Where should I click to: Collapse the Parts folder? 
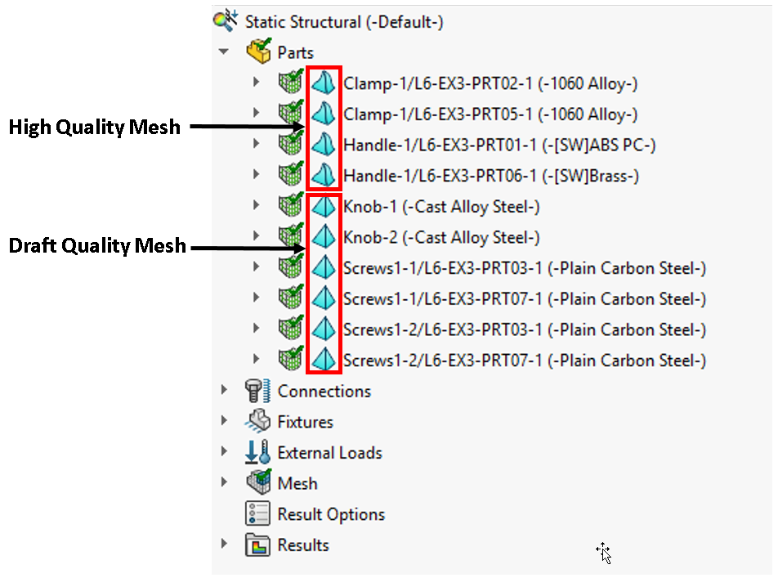click(224, 52)
